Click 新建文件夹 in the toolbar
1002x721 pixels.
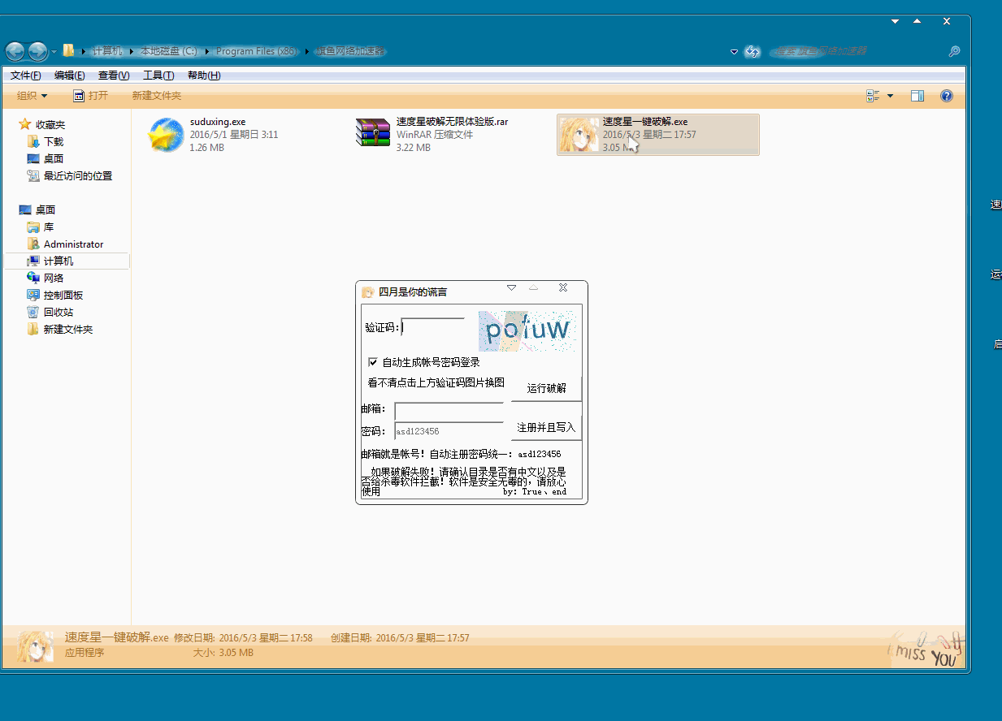157,96
